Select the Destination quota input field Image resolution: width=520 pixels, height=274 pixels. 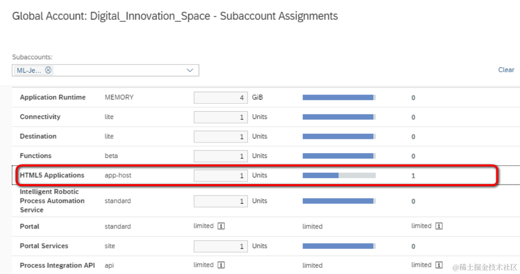220,137
